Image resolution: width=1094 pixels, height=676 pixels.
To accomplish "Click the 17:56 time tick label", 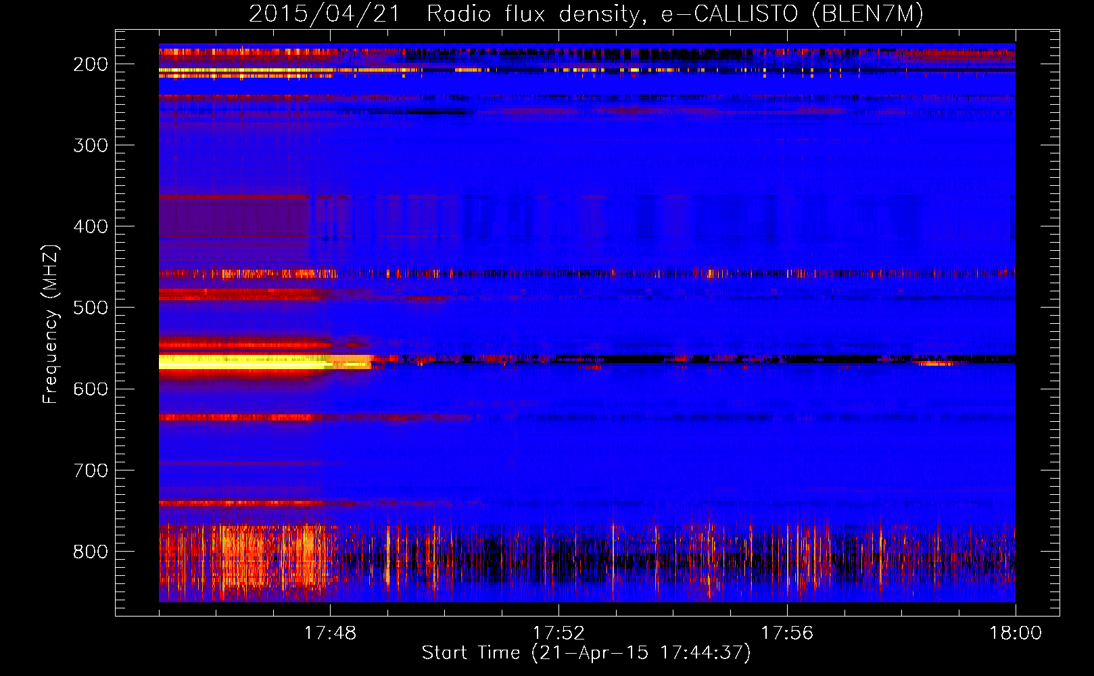I will pos(787,633).
